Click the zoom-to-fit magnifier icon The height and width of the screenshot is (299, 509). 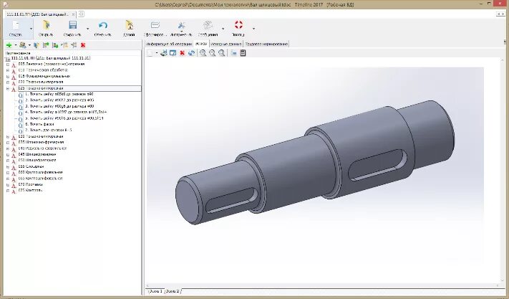(x=222, y=53)
